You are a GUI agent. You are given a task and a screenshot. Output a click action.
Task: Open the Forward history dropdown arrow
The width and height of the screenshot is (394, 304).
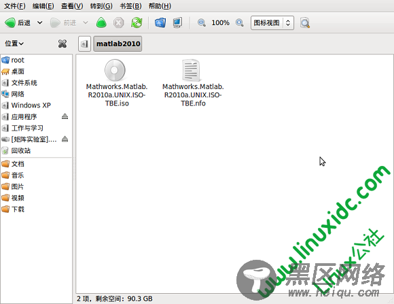(86, 23)
